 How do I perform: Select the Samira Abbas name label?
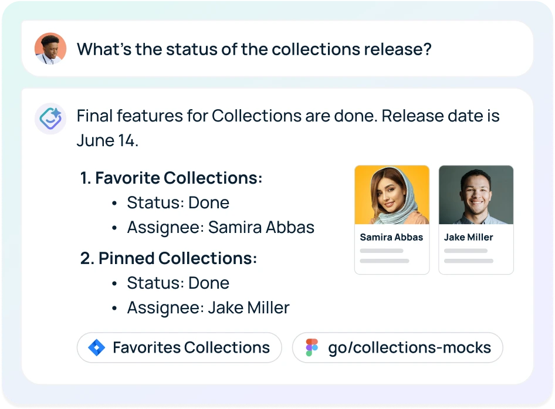coord(391,237)
